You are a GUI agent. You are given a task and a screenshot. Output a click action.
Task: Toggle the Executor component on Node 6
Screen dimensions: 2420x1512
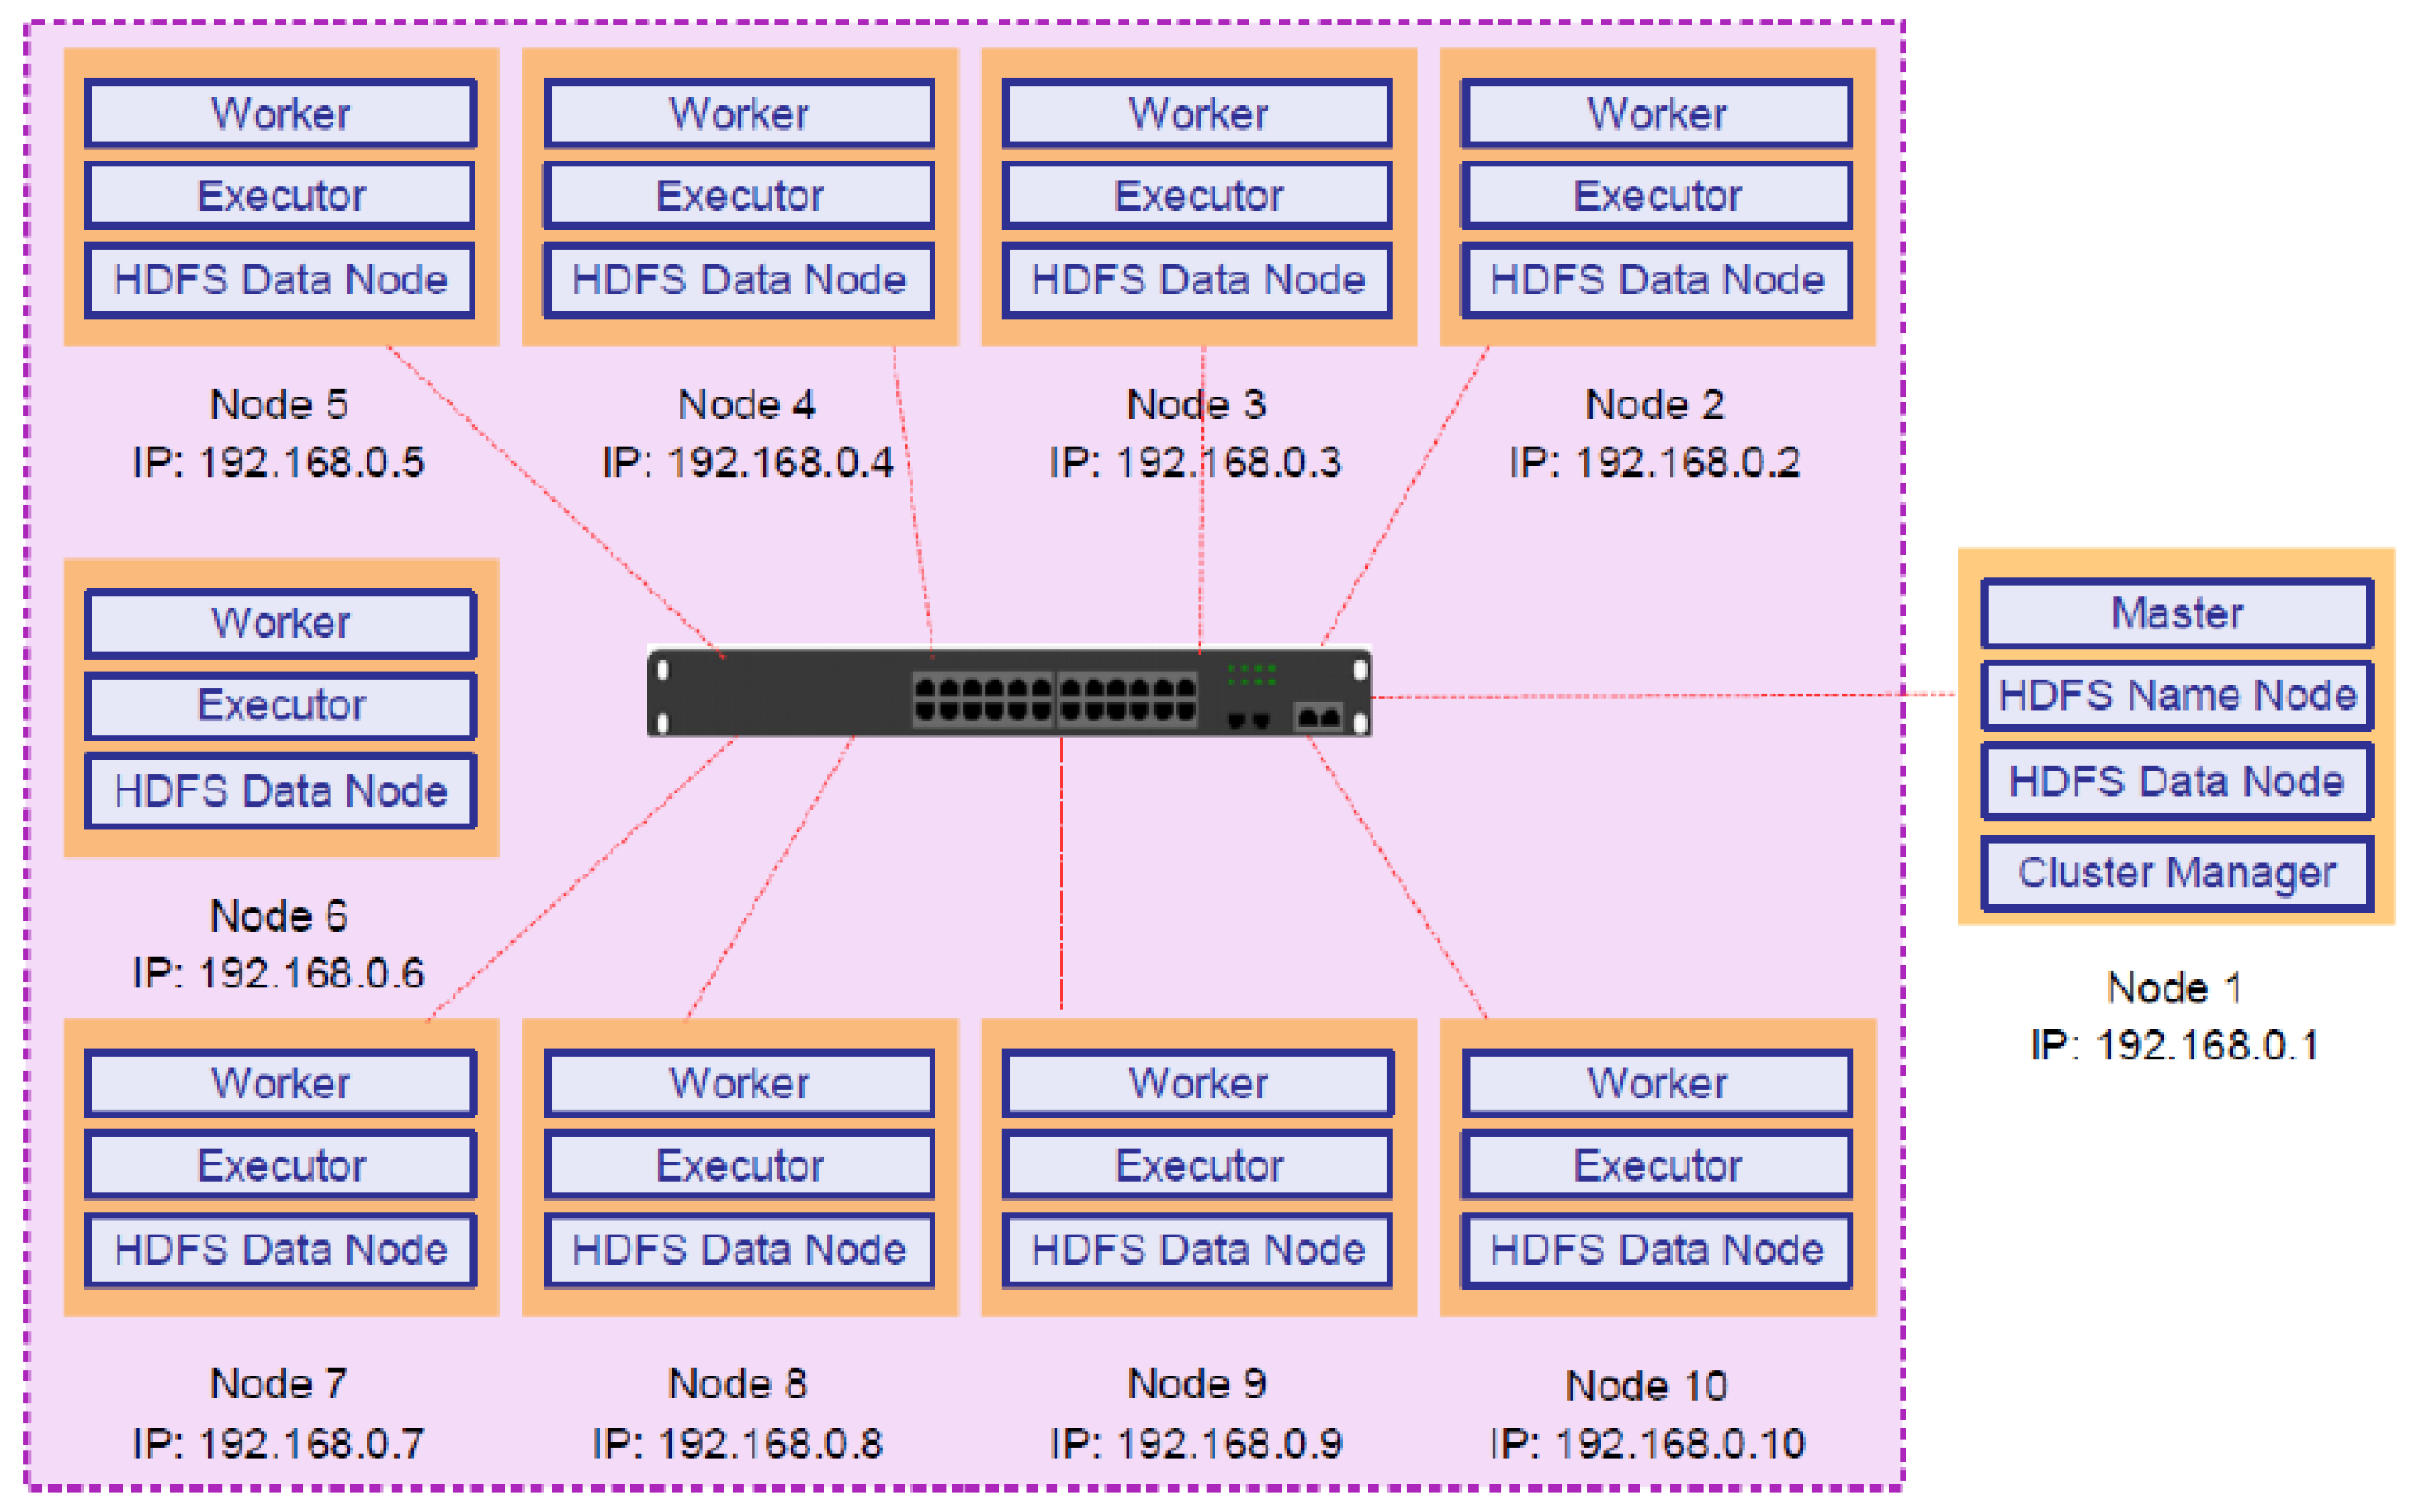pyautogui.click(x=281, y=705)
